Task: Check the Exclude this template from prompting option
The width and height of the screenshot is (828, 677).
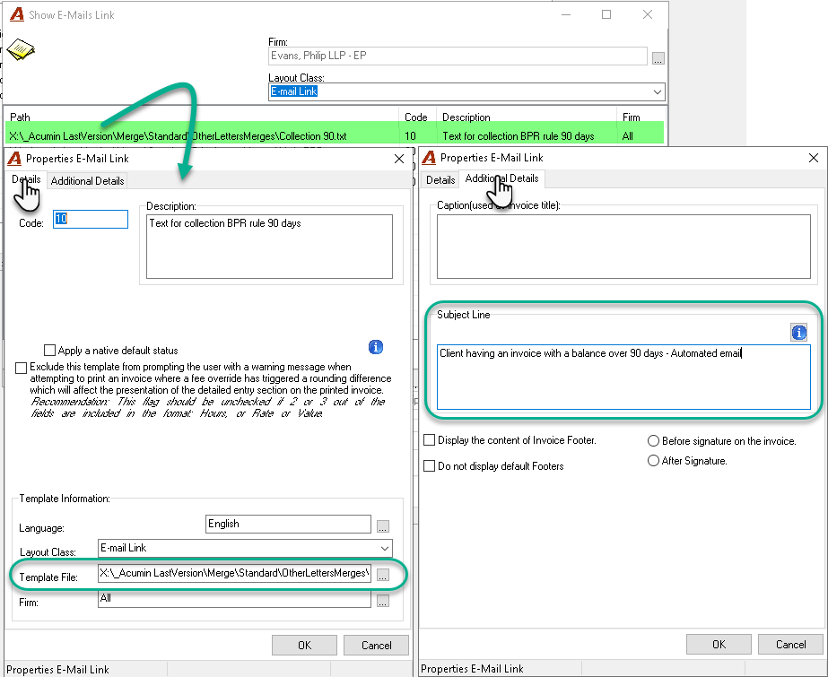Action: pyautogui.click(x=22, y=368)
